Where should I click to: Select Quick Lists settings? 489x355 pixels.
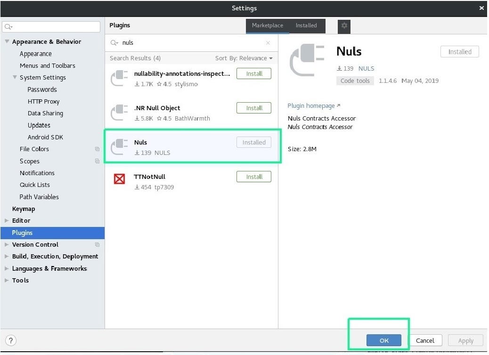[x=34, y=185]
